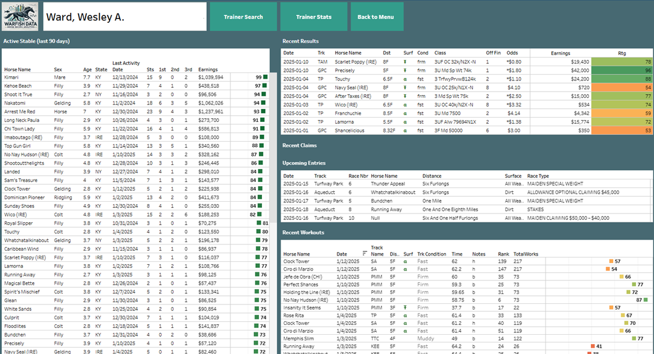Screen dimensions: 654x354
Task: Click the trainer name field Ward, Wesley A.
Action: coord(124,17)
